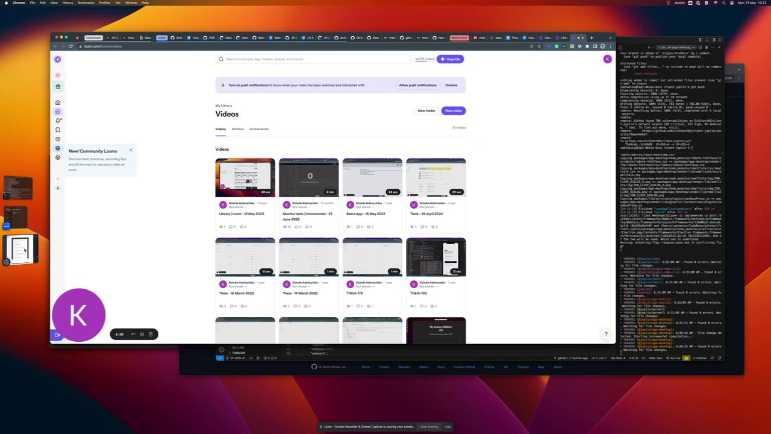Open the Home icon in Loom sidebar
The height and width of the screenshot is (434, 771).
[x=58, y=102]
